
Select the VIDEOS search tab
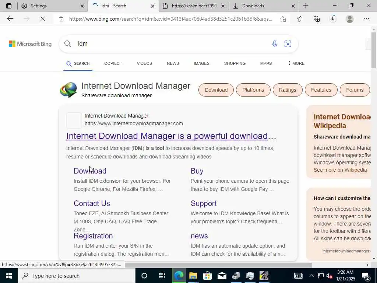tap(144, 63)
